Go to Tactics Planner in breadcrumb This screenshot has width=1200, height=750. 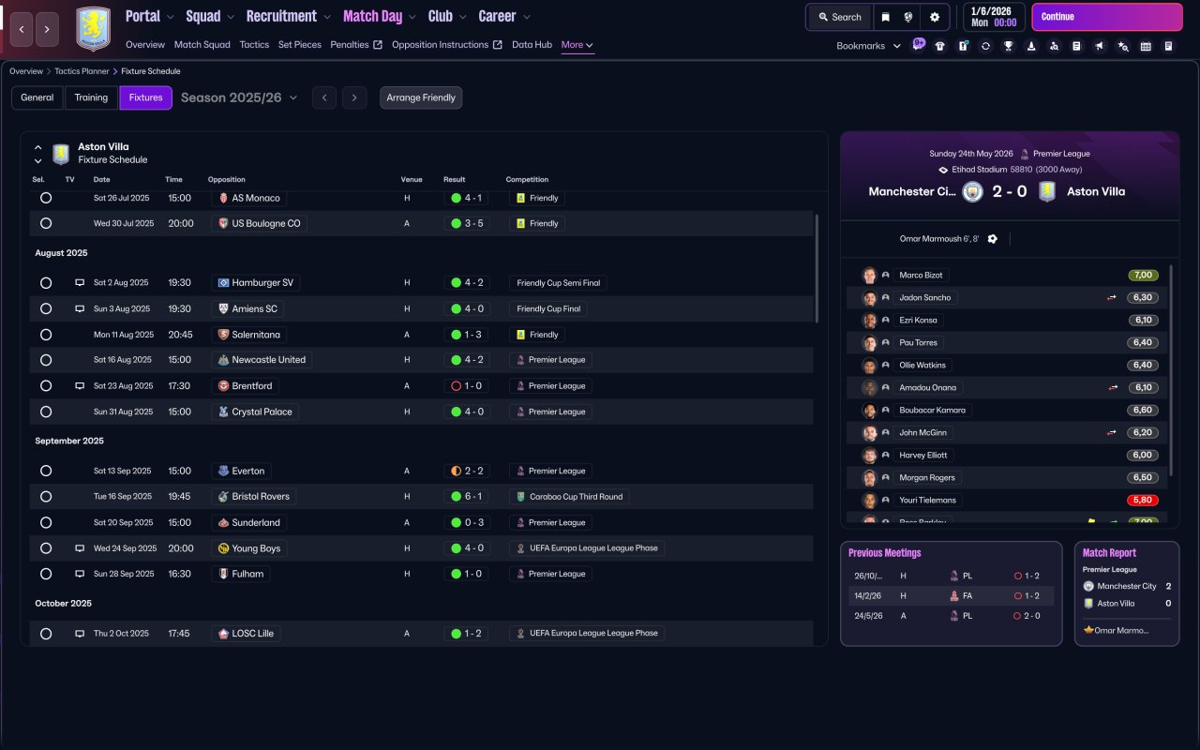pos(82,71)
